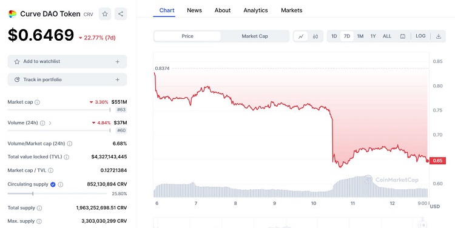This screenshot has height=228, width=455.
Task: Click the star favorite icon beside CRV
Action: [x=105, y=13]
